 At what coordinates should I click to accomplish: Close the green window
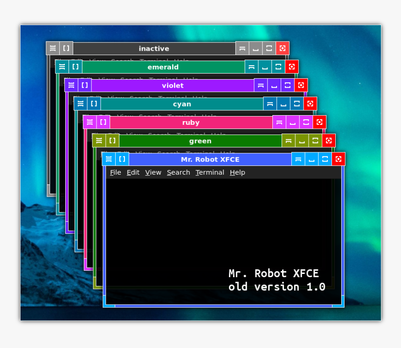329,140
